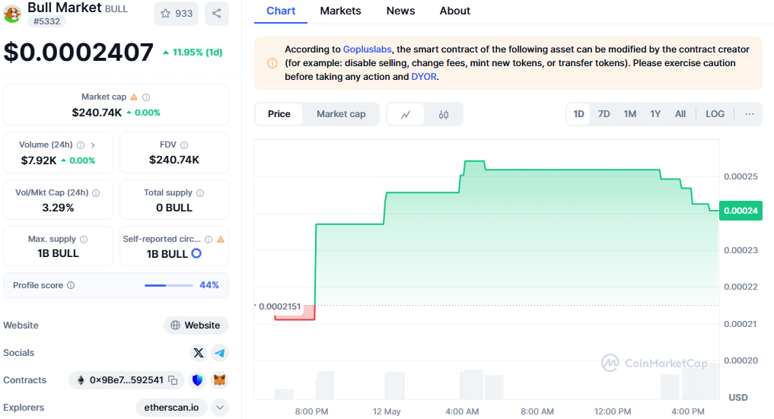Screen dimensions: 774x419
Task: Open the Markets tab
Action: pyautogui.click(x=340, y=11)
